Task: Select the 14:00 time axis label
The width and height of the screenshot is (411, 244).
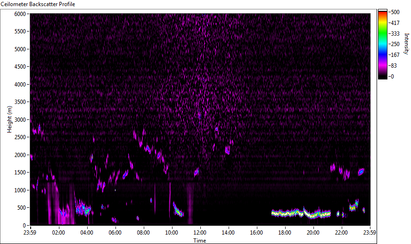Action: point(228,233)
